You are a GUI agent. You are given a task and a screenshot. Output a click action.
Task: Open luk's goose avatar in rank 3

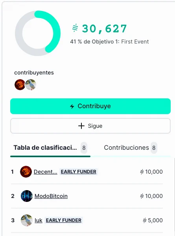click(27, 220)
